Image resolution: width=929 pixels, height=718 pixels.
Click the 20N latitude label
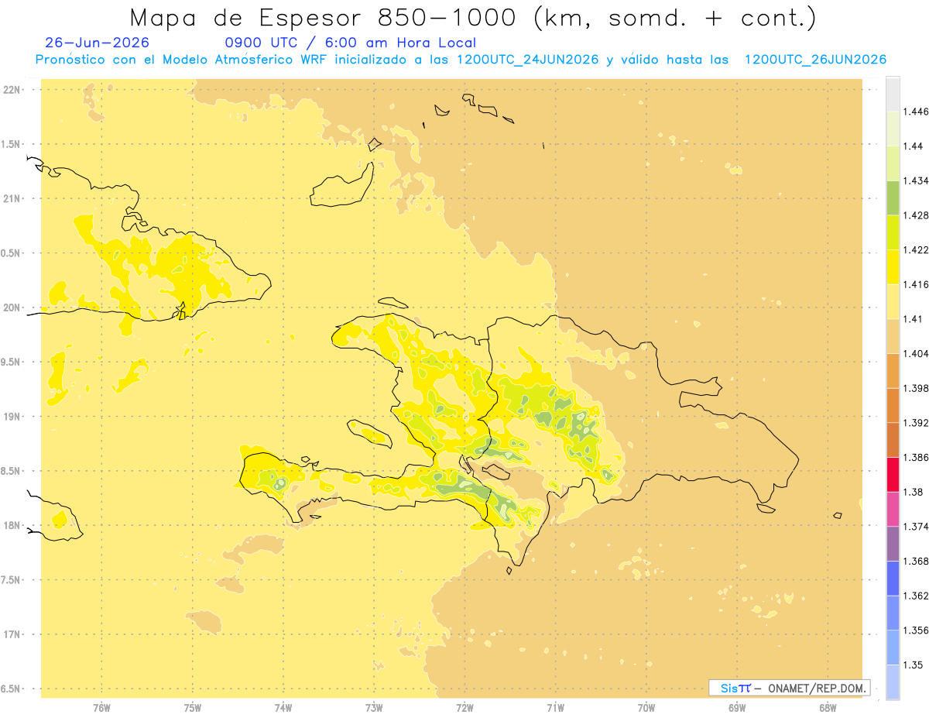[x=12, y=307]
